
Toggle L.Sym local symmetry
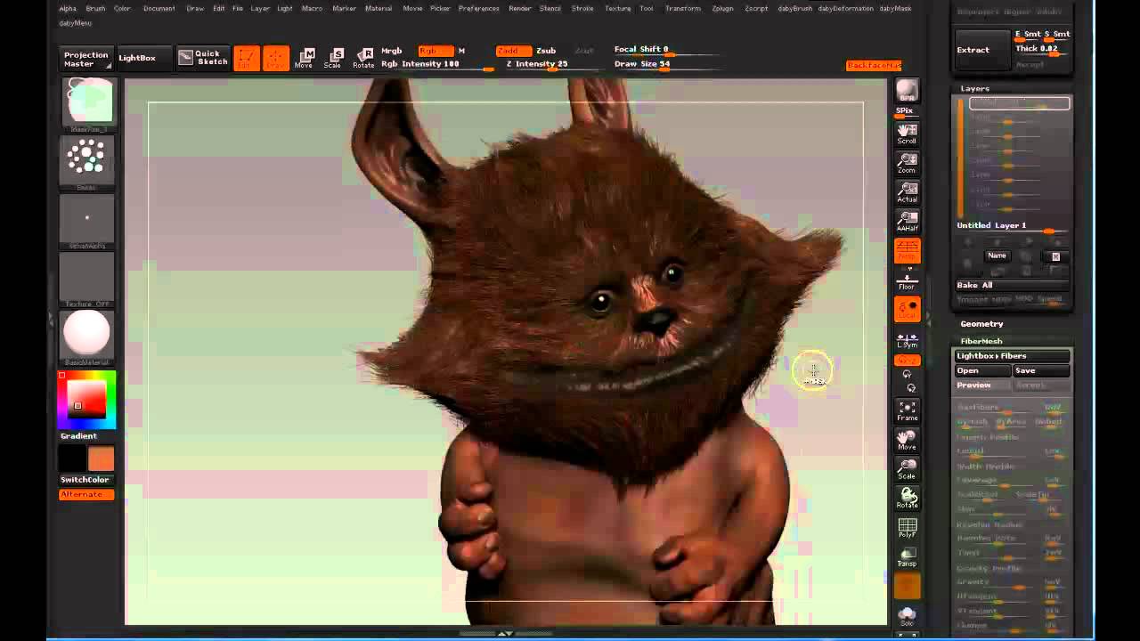907,338
